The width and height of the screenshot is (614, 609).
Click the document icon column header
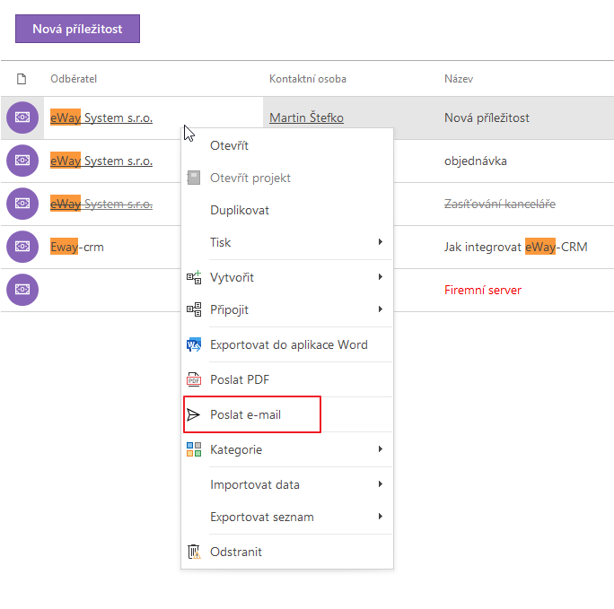click(22, 79)
